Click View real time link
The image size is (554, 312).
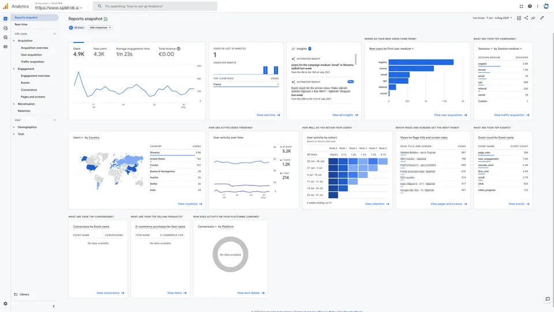point(268,115)
